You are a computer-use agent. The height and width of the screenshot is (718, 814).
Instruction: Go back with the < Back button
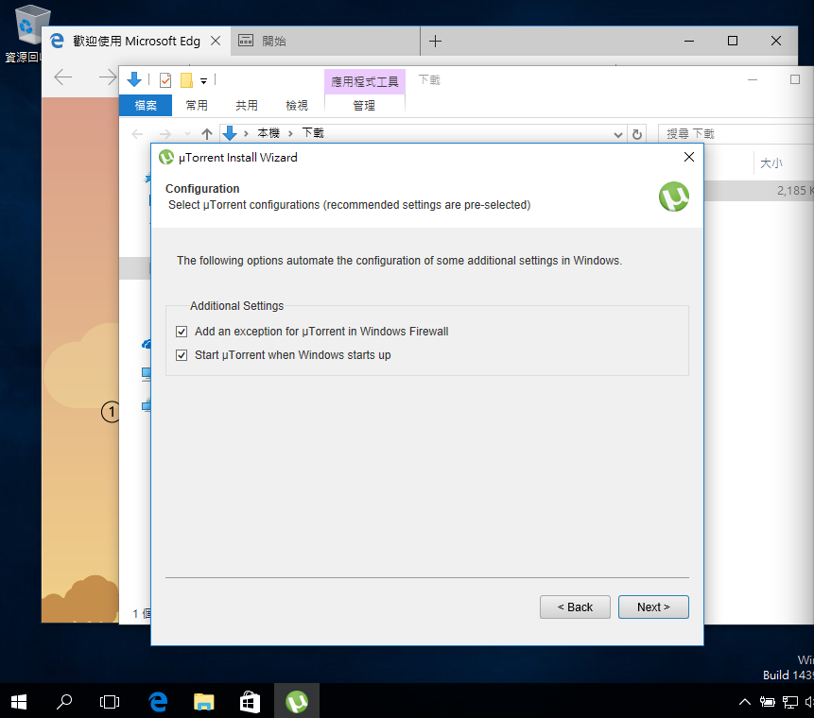click(575, 607)
